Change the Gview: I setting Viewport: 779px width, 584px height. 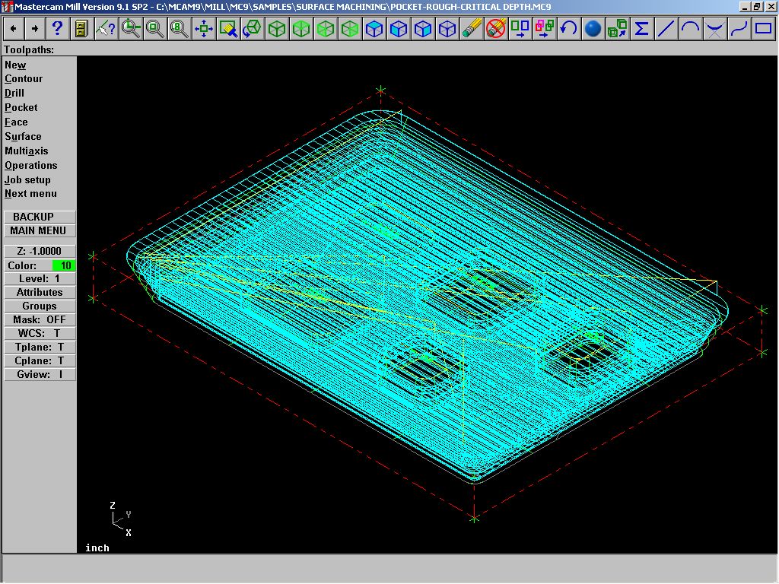(x=40, y=374)
